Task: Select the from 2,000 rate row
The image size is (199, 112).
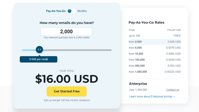Action: [155, 42]
